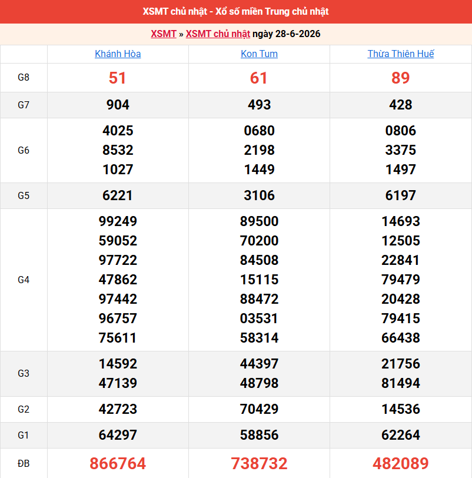Screen dimensions: 472x478
Task: Open the Kon Tum province link
Action: click(x=259, y=54)
